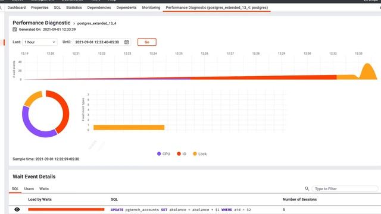This screenshot has height=214, width=381.
Task: Click the 'Sample time: 2021-09-01 12:32:59+05:30' text
Action: (x=46, y=159)
